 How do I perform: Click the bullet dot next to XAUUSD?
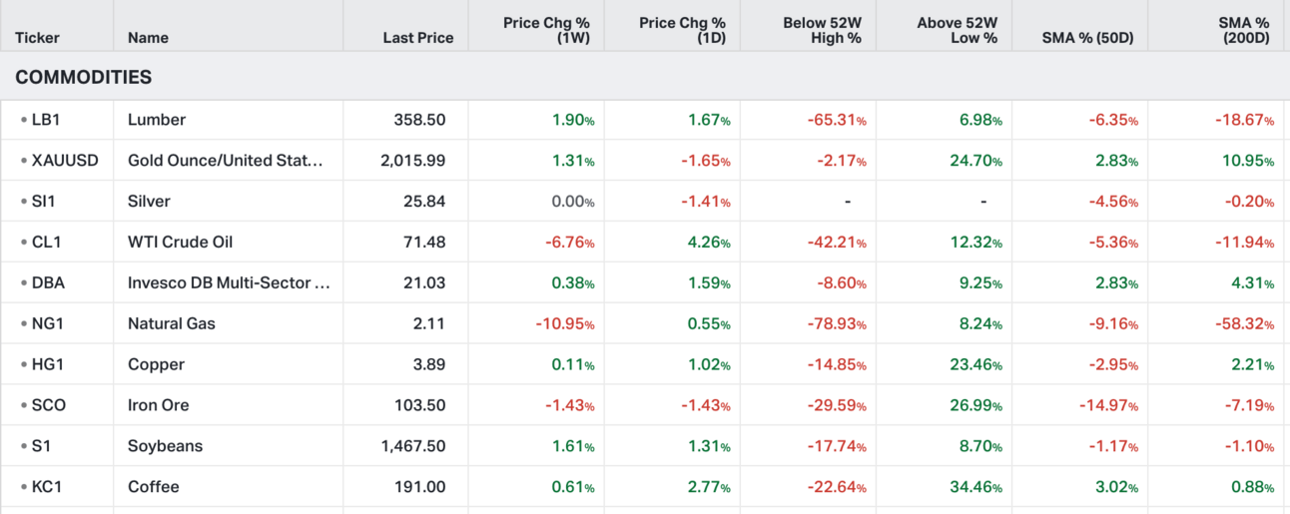coord(23,161)
